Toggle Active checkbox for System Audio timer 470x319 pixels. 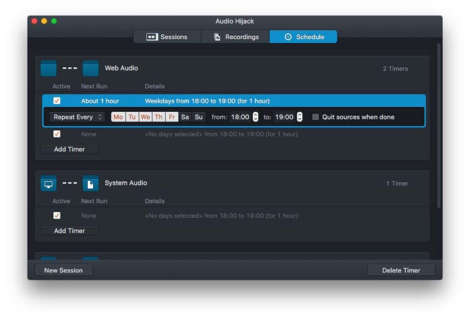point(57,215)
